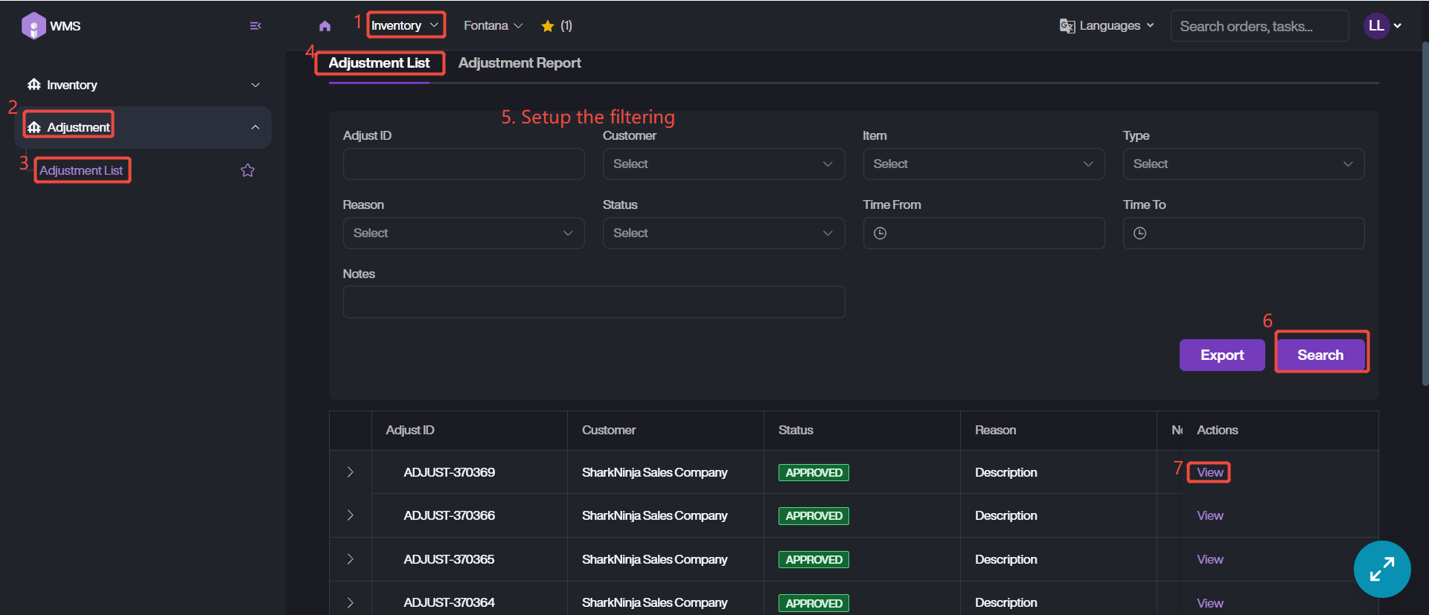Open the Status filter dropdown

[723, 234]
